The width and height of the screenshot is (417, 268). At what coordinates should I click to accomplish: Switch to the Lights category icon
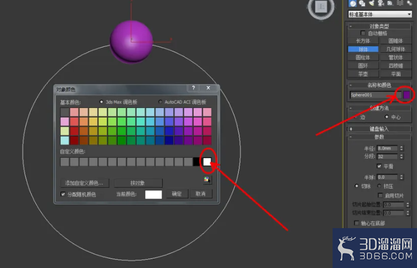coord(371,3)
